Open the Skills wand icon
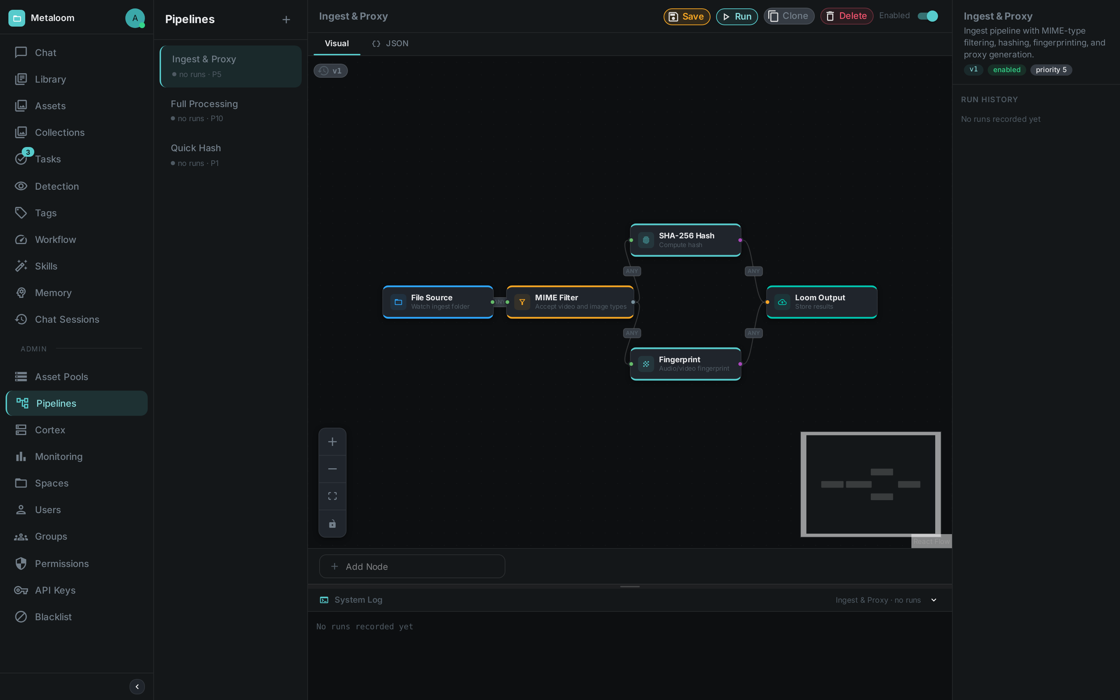The image size is (1120, 700). 21,266
